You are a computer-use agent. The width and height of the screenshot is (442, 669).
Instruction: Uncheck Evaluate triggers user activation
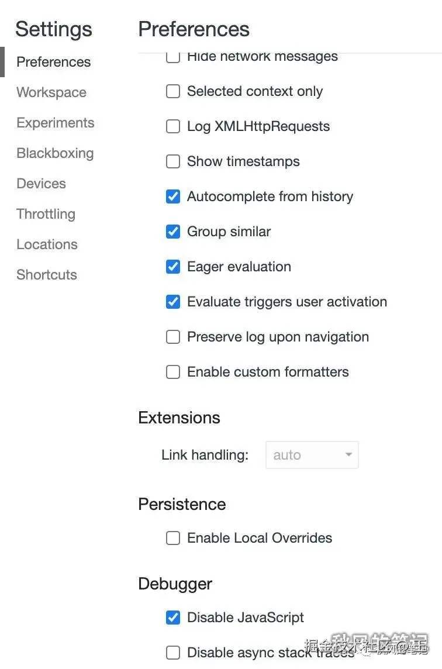pyautogui.click(x=173, y=302)
